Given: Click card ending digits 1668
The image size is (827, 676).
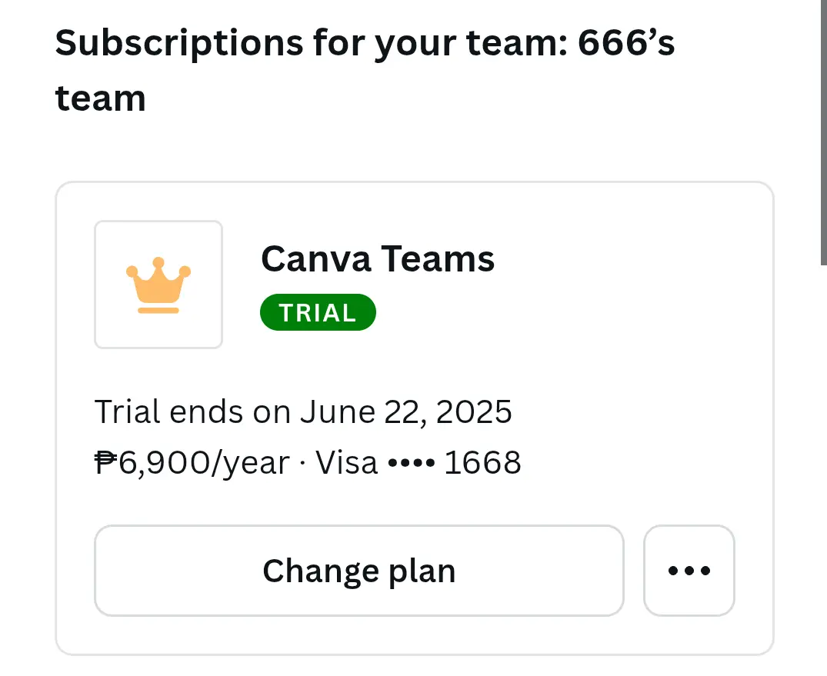Looking at the screenshot, I should tap(482, 463).
